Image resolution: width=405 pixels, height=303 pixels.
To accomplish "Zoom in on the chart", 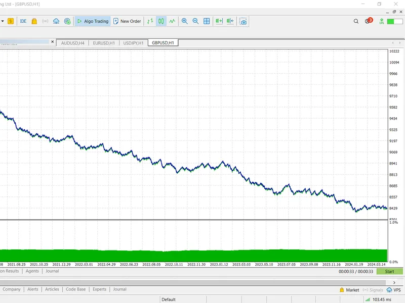I will (x=184, y=21).
